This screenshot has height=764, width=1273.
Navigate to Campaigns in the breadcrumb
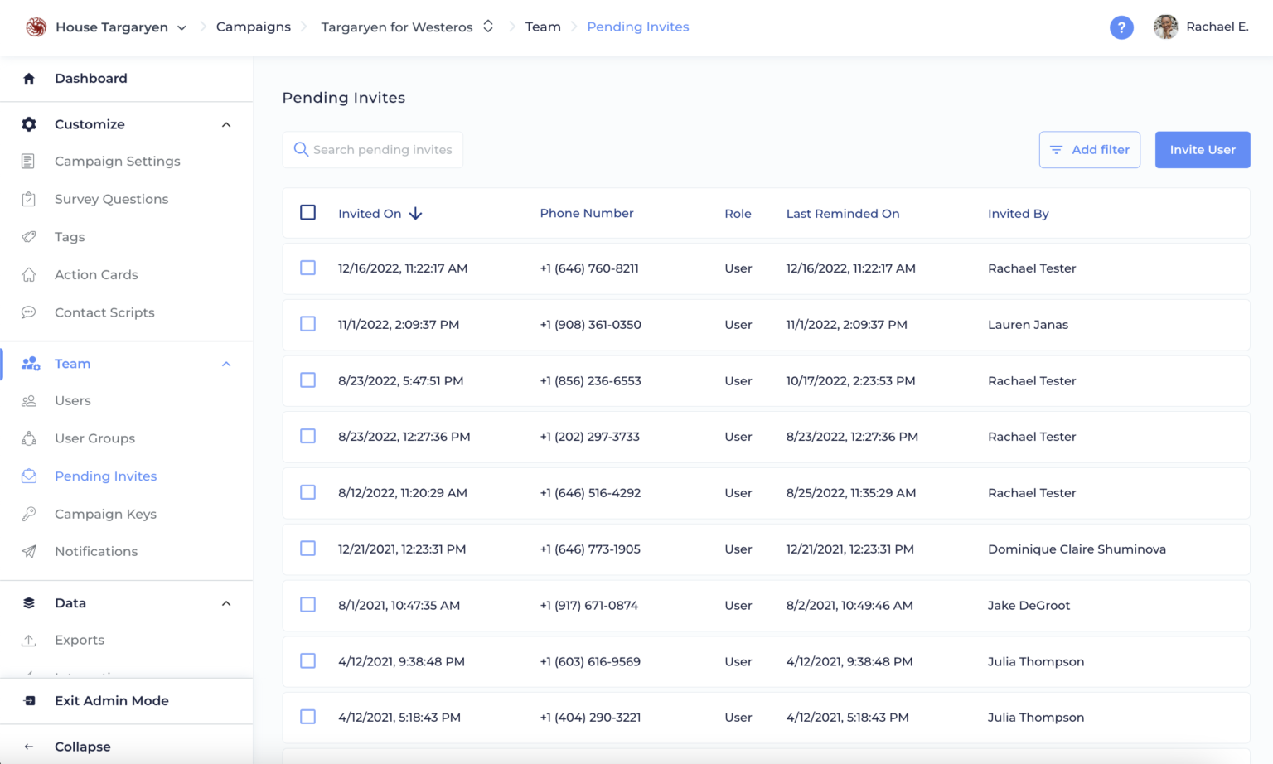pos(253,26)
